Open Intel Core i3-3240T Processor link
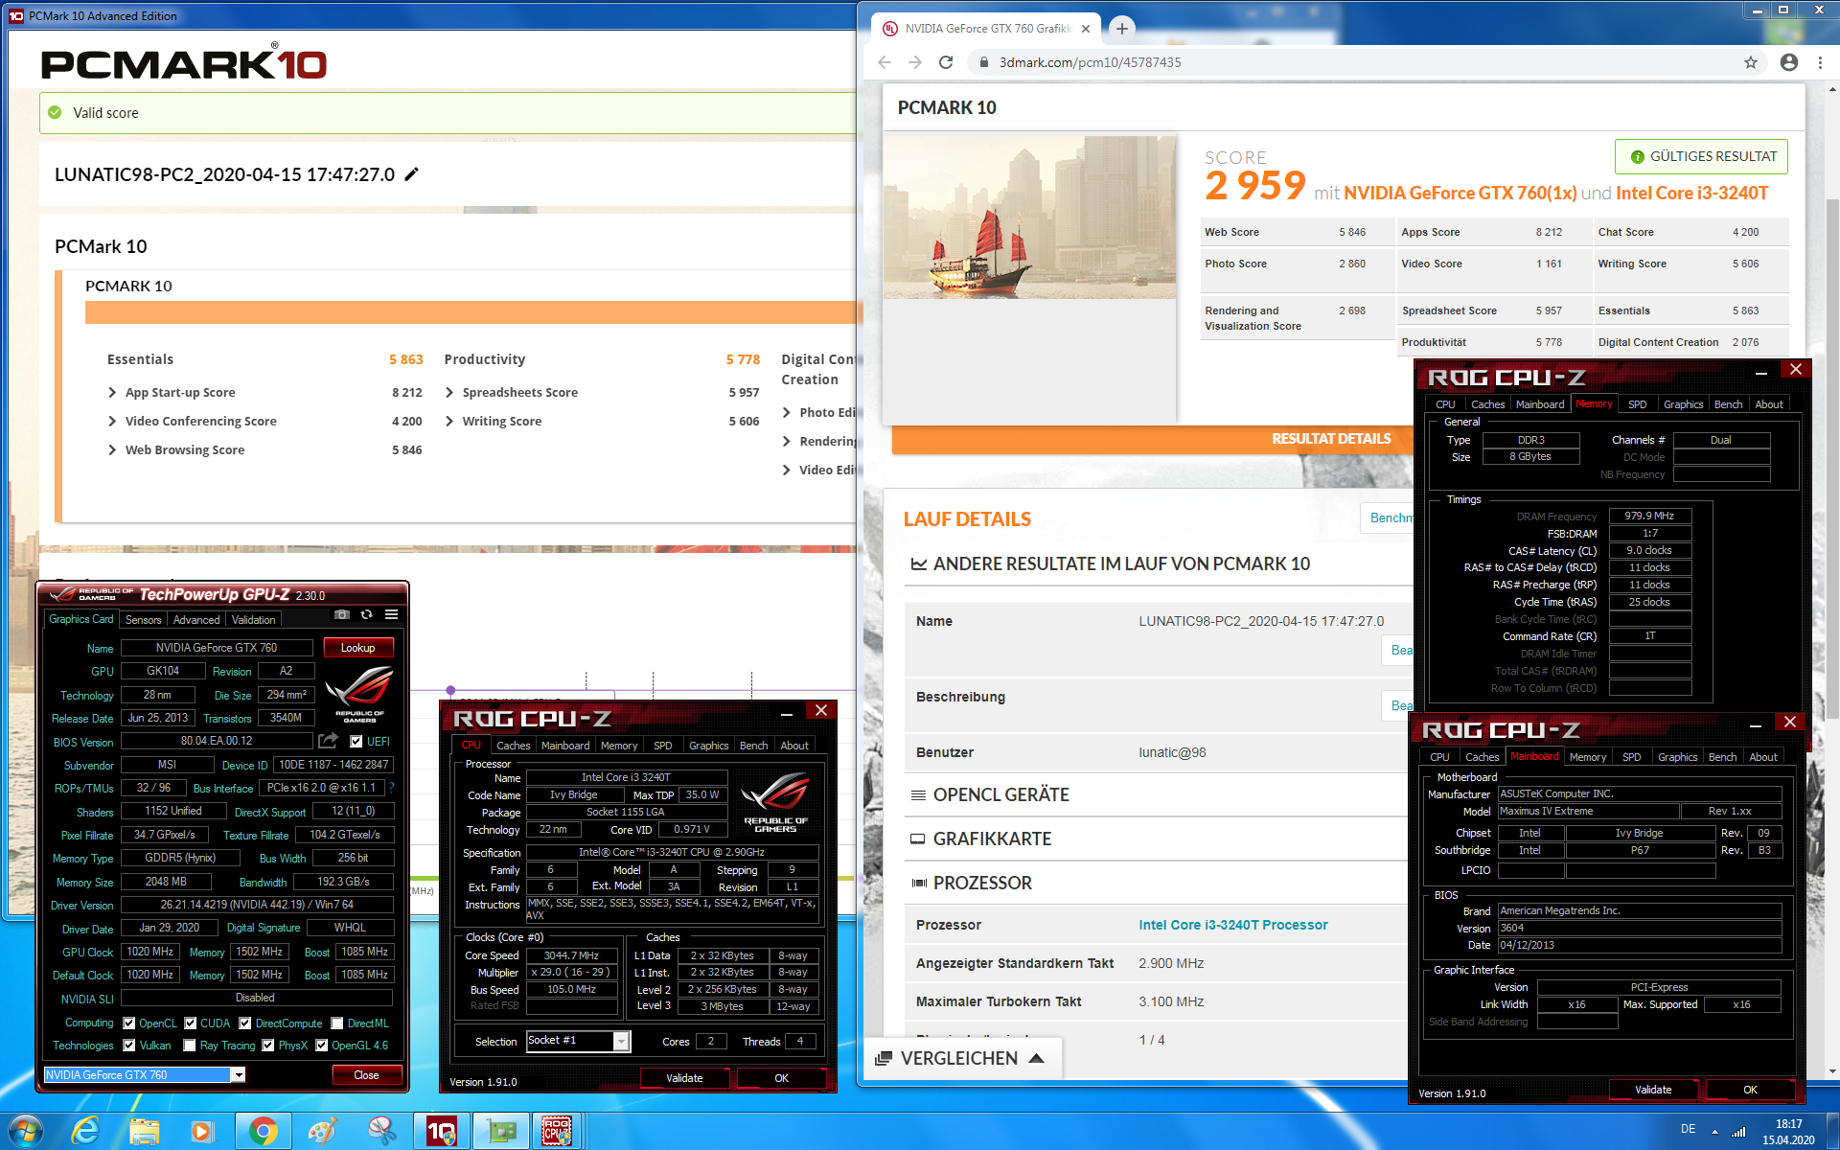The width and height of the screenshot is (1840, 1150). (1232, 925)
